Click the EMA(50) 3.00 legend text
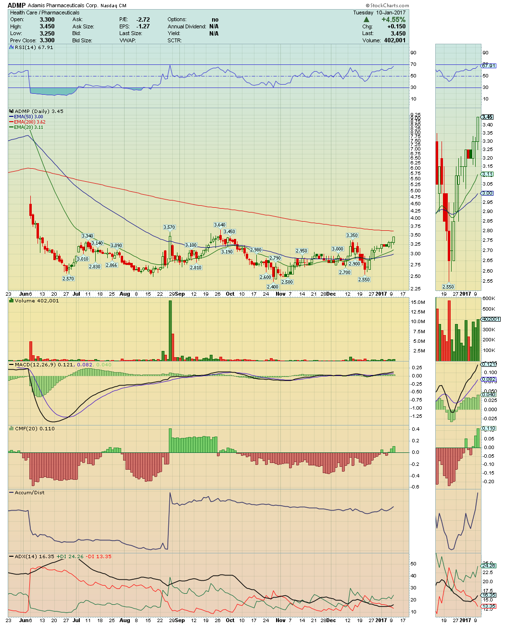This screenshot has height=625, width=505. [x=28, y=117]
